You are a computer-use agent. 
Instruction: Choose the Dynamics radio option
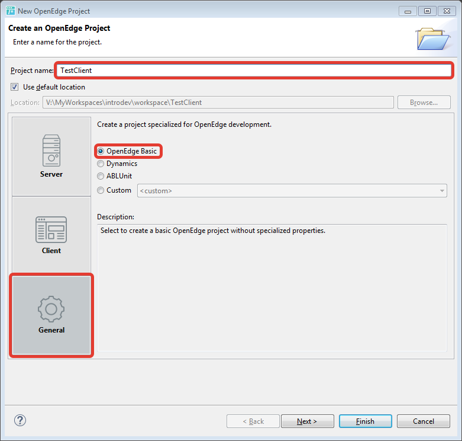101,164
